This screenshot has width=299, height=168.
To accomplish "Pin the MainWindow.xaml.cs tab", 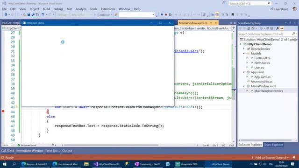I will 211,23.
